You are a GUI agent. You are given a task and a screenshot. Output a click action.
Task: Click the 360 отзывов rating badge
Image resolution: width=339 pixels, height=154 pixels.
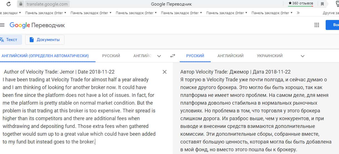coord(301,3)
